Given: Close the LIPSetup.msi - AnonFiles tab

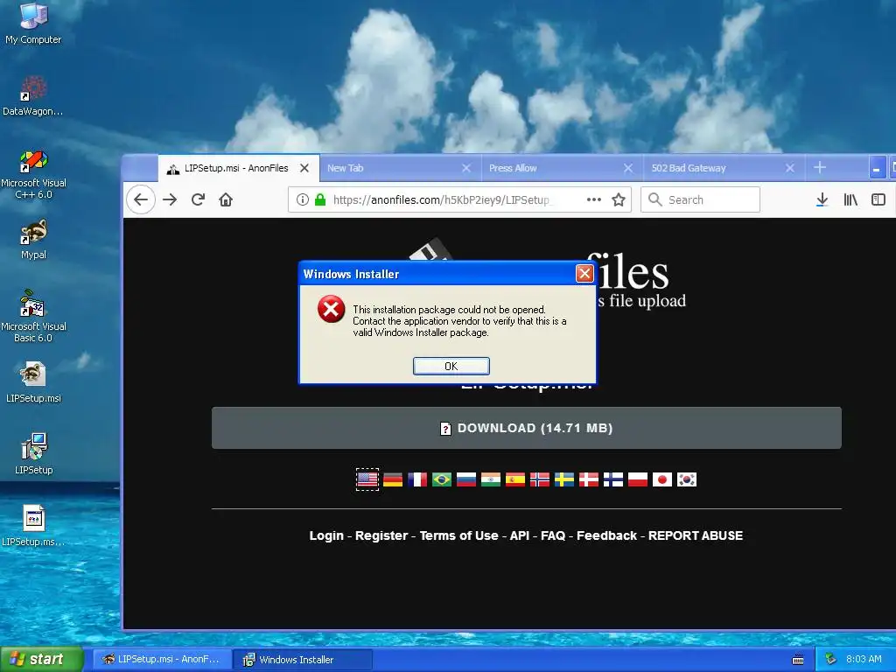Looking at the screenshot, I should (304, 168).
